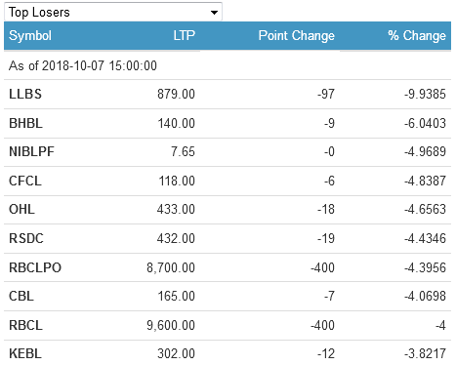Click the dropdown arrow beside Top Losers
Image resolution: width=456 pixels, height=365 pixels.
click(x=214, y=13)
